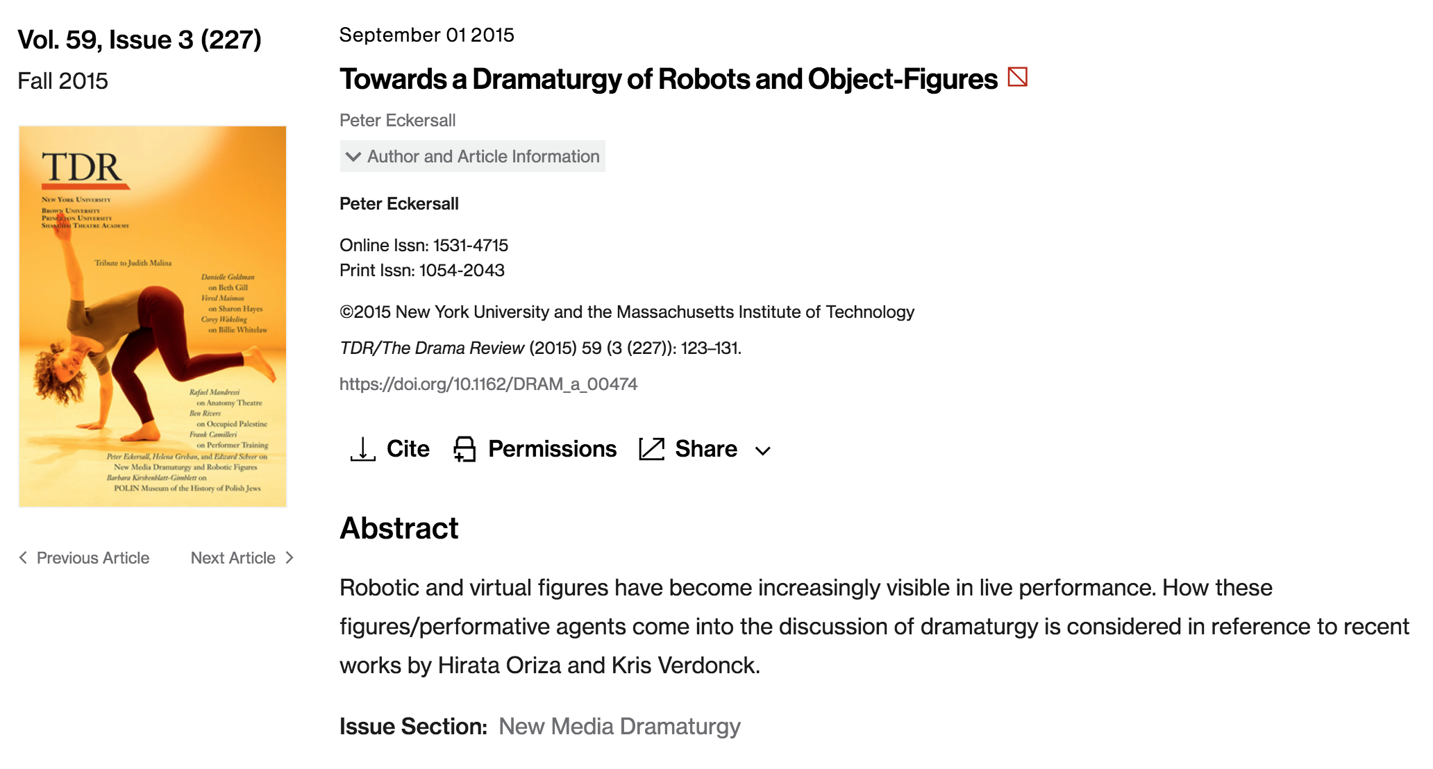The width and height of the screenshot is (1433, 769).
Task: Click the Permissions button
Action: click(x=552, y=449)
